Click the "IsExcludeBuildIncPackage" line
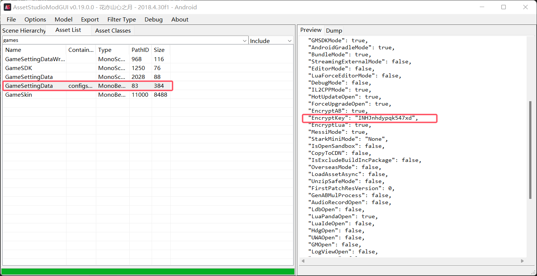 365,160
